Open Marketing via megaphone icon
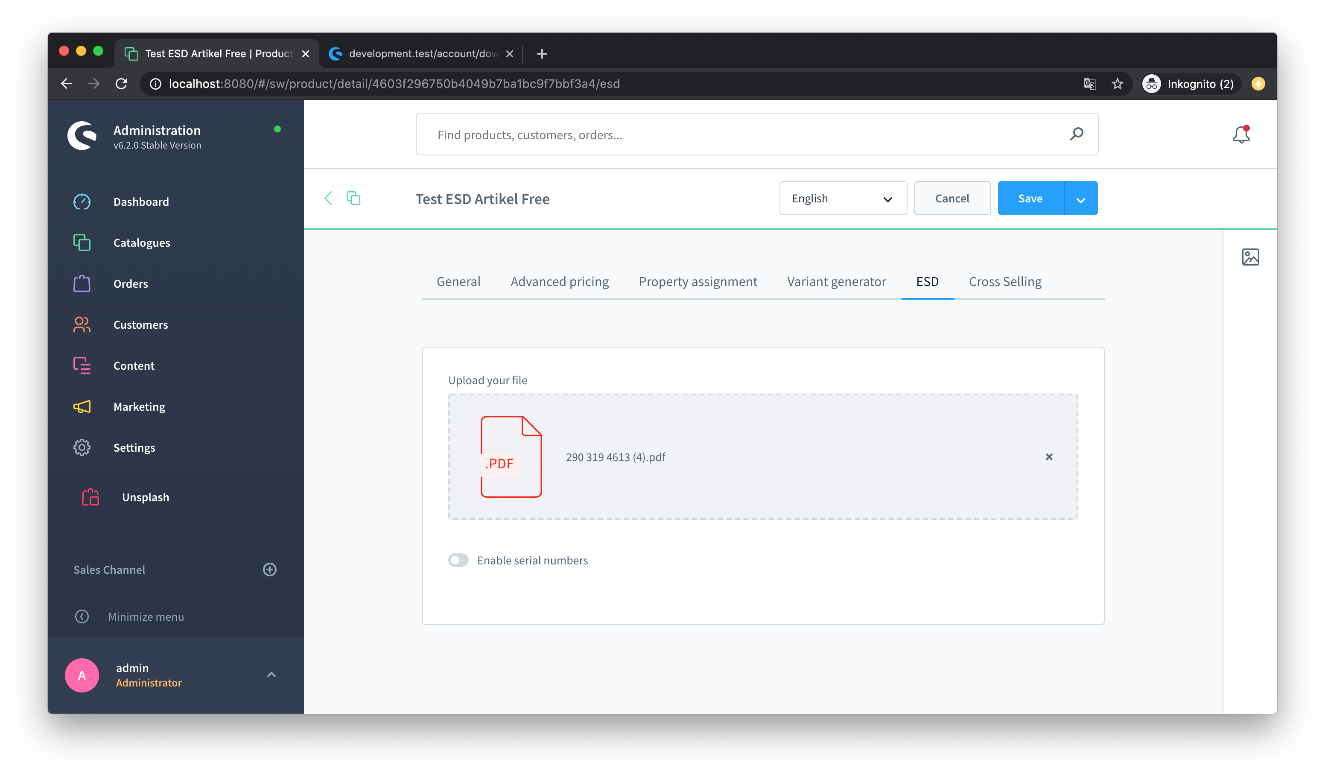1325x777 pixels. pyautogui.click(x=82, y=406)
